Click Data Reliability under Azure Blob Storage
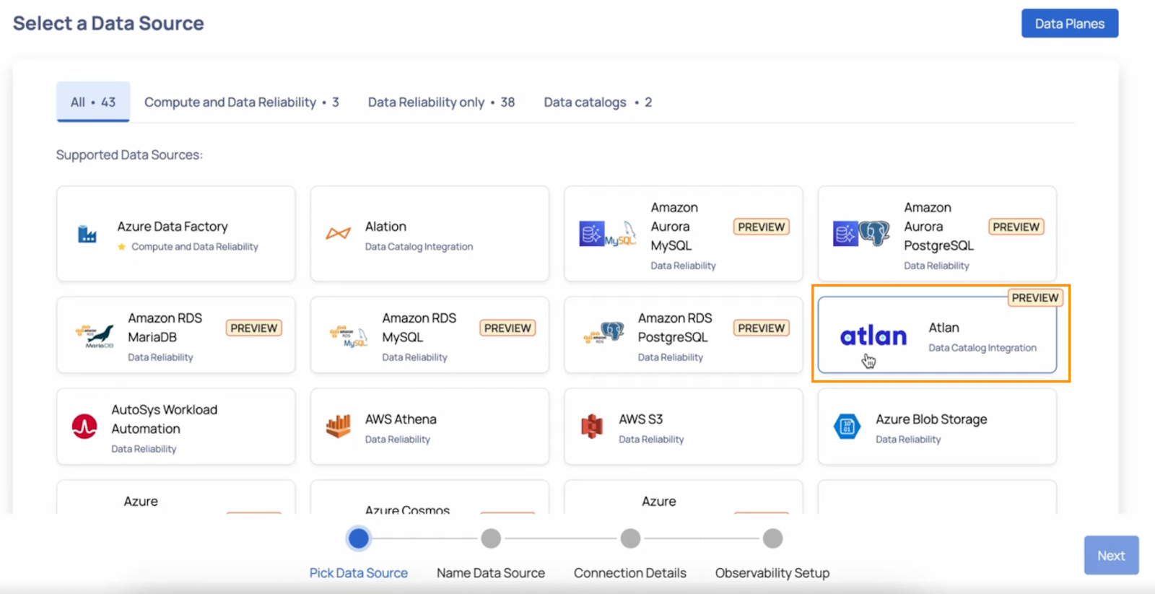 click(x=908, y=440)
